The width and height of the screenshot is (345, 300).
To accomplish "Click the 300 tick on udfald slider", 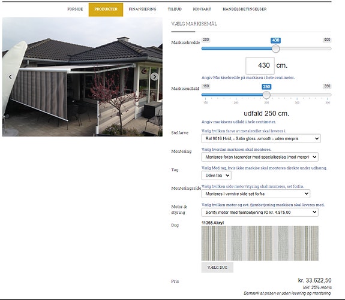I will coord(297,102).
